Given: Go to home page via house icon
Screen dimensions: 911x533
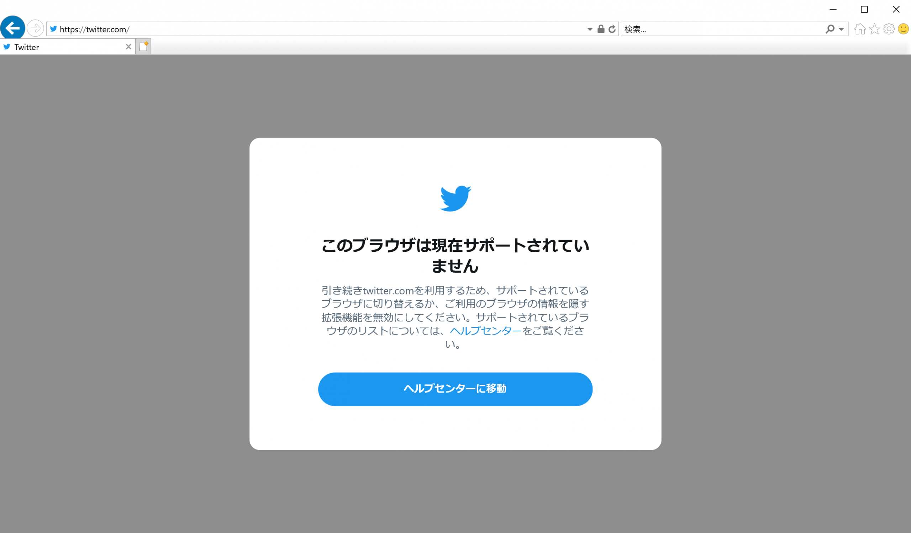Looking at the screenshot, I should click(x=860, y=29).
